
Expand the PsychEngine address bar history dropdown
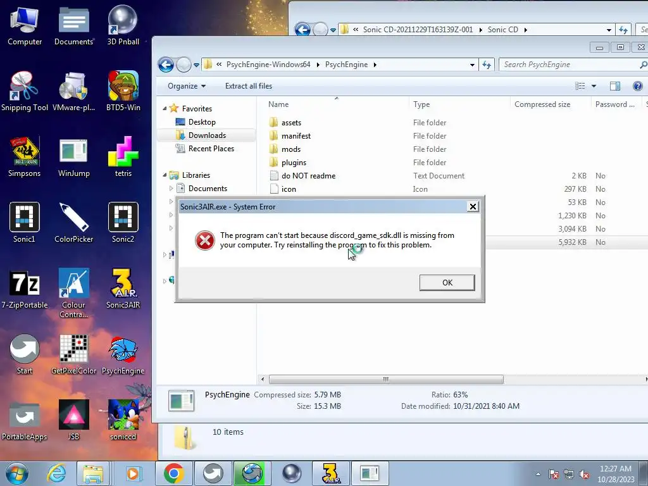point(472,65)
